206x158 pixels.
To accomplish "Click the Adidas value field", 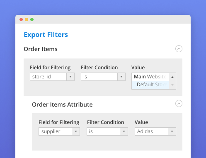I will click(x=155, y=131).
